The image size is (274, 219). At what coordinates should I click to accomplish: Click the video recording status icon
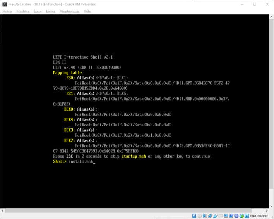[231, 216]
